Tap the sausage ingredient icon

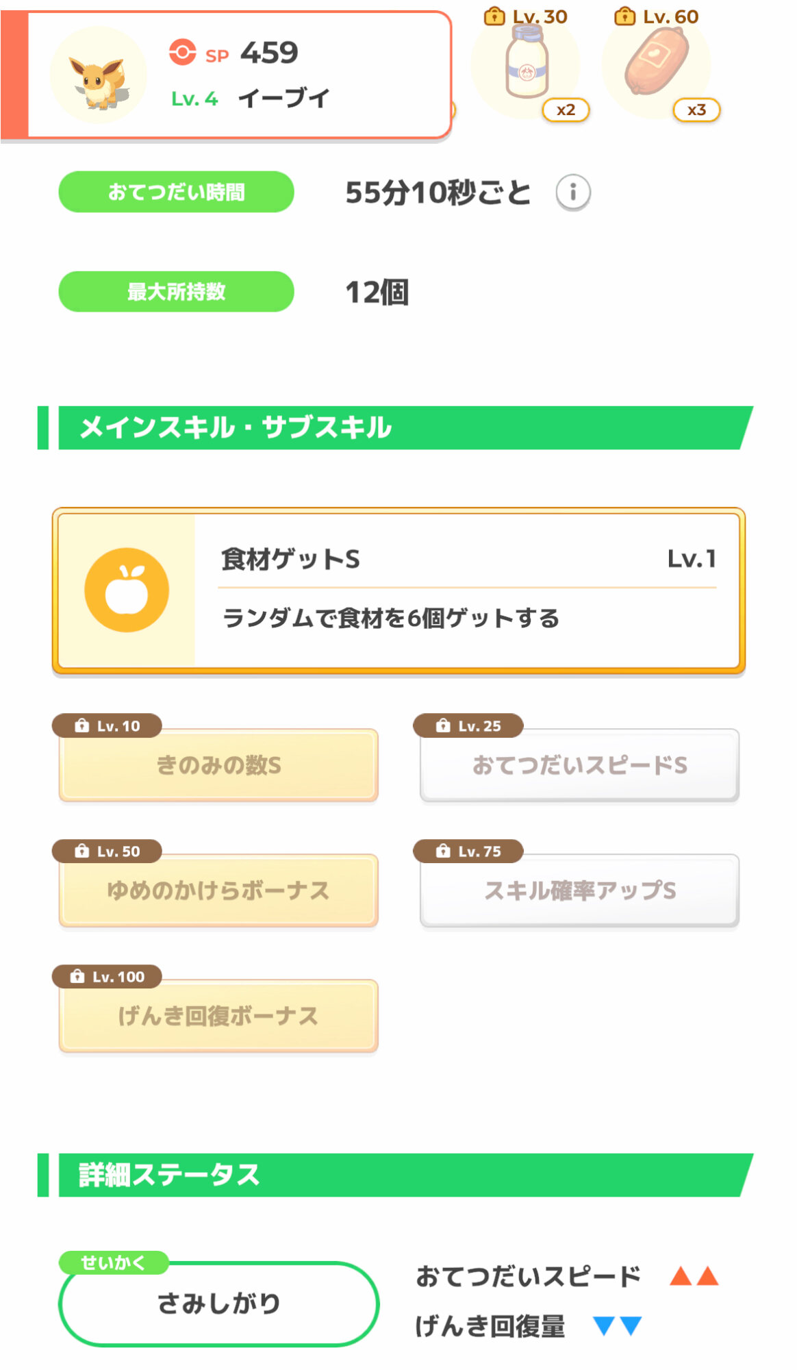point(656,63)
